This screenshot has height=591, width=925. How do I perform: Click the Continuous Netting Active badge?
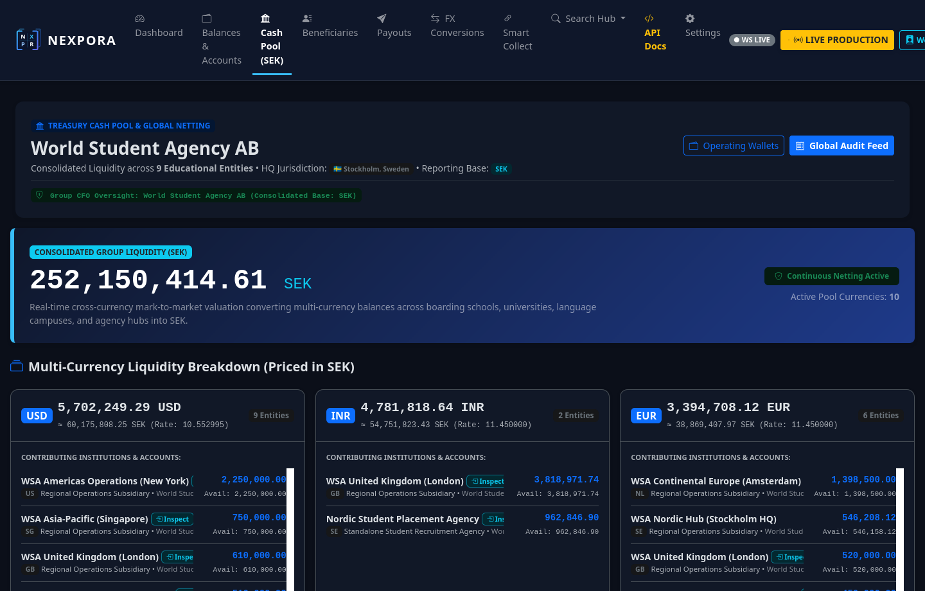(x=832, y=276)
